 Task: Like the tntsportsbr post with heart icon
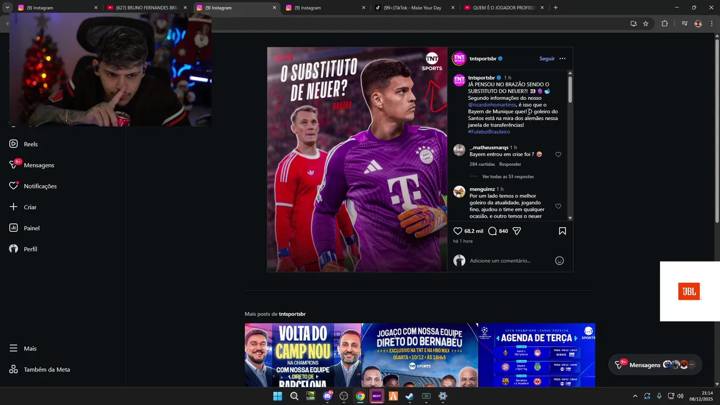(458, 231)
